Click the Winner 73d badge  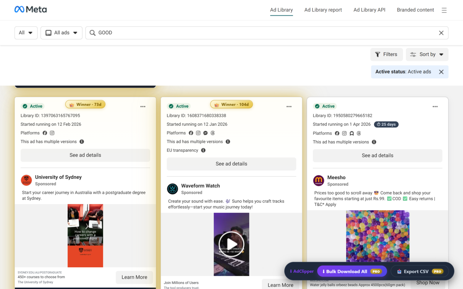click(85, 105)
